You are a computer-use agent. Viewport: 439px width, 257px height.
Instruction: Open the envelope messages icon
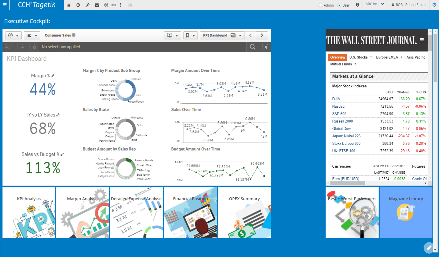97,5
